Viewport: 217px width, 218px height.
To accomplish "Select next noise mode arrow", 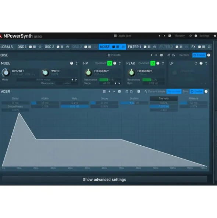I will point(76,80).
